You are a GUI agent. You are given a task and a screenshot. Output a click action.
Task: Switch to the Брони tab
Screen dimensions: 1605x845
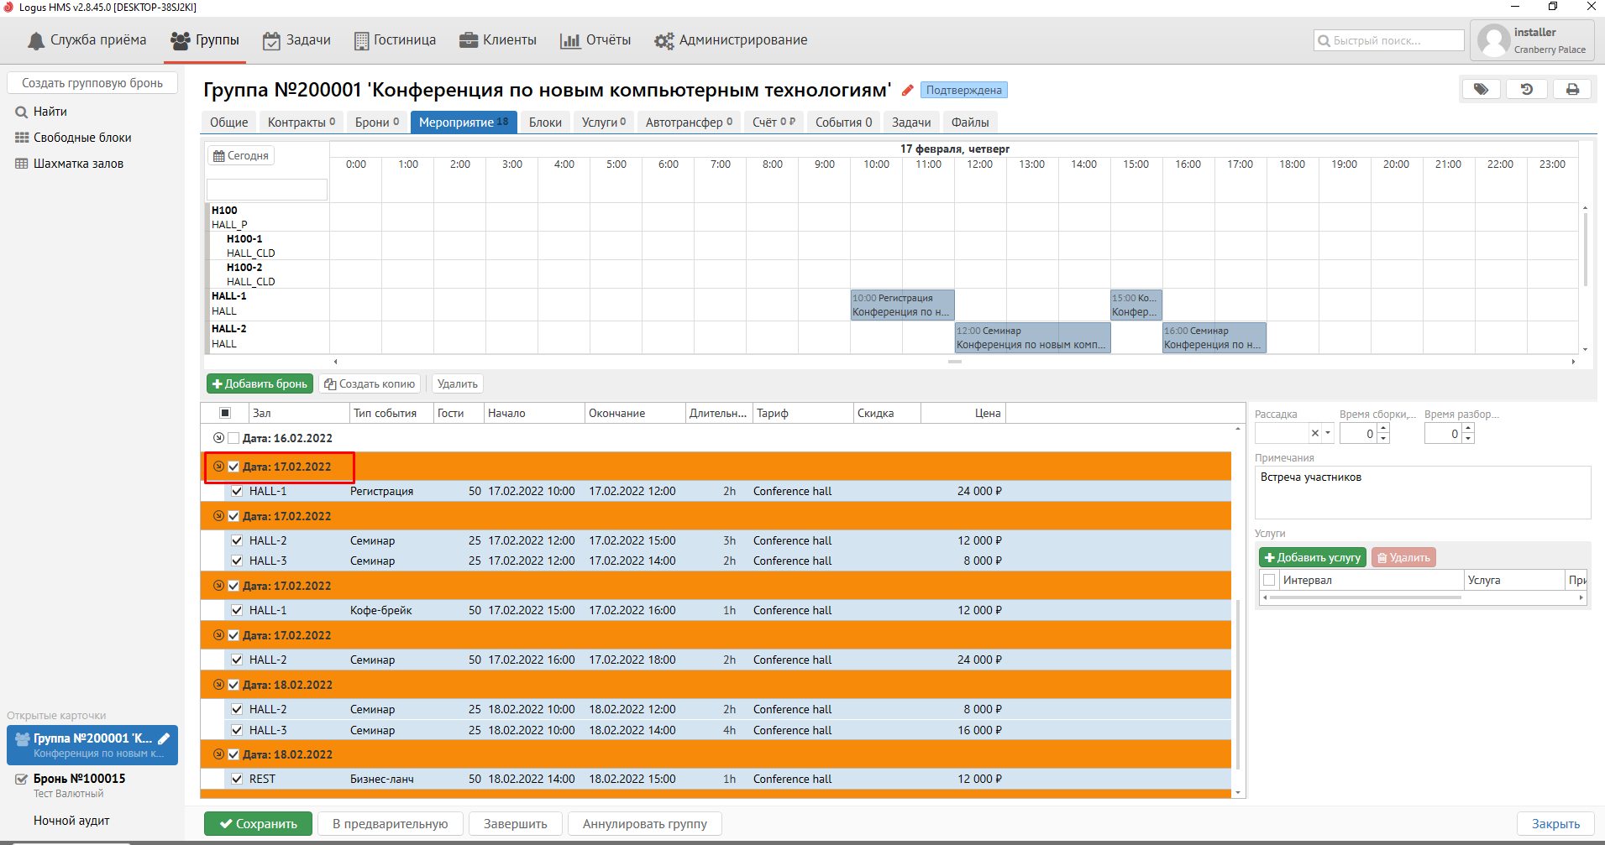point(376,123)
